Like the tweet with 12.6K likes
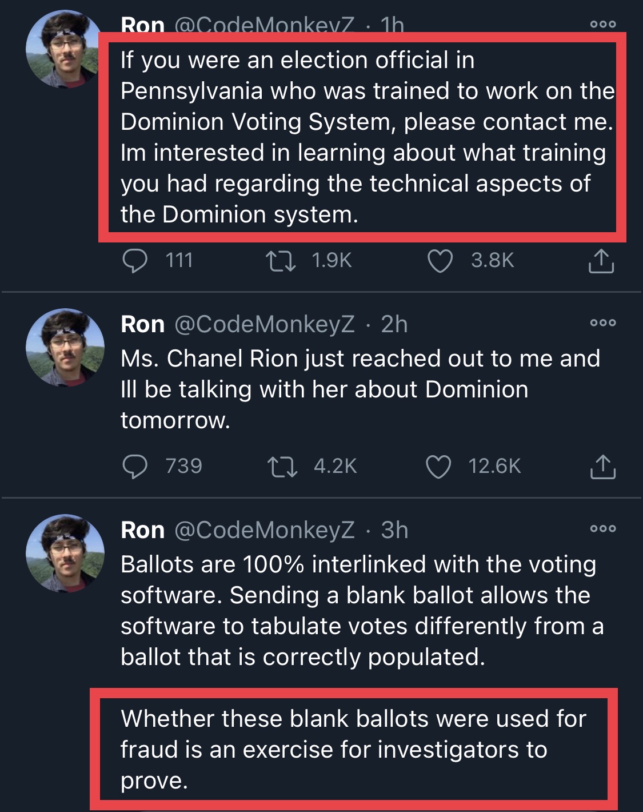The height and width of the screenshot is (812, 643). click(x=439, y=467)
